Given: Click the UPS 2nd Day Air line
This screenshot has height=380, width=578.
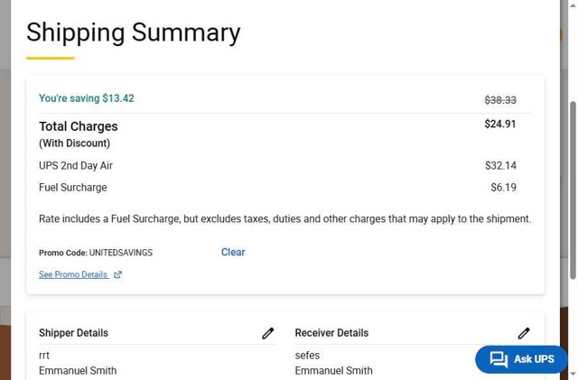Looking at the screenshot, I should coord(76,166).
